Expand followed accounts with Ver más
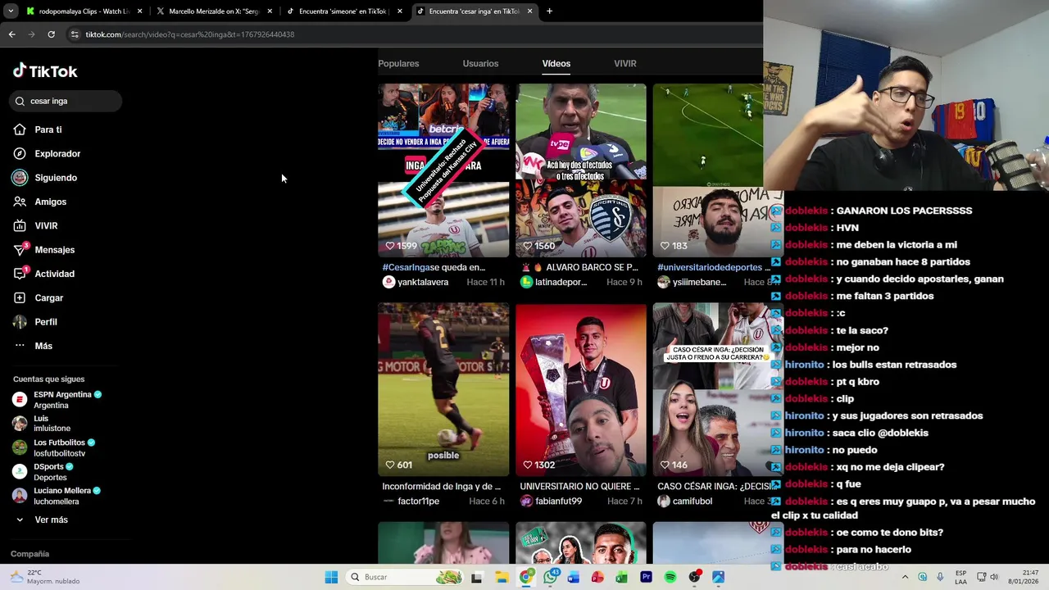Viewport: 1049px width, 590px height. (x=41, y=520)
